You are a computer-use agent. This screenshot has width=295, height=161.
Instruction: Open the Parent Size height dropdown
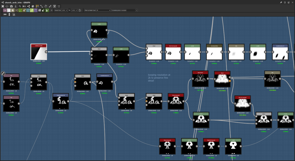[x=75, y=10]
